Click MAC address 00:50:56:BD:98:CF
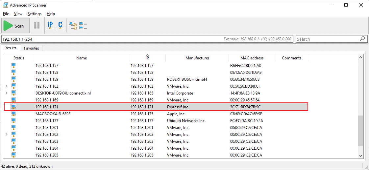 pos(245,86)
